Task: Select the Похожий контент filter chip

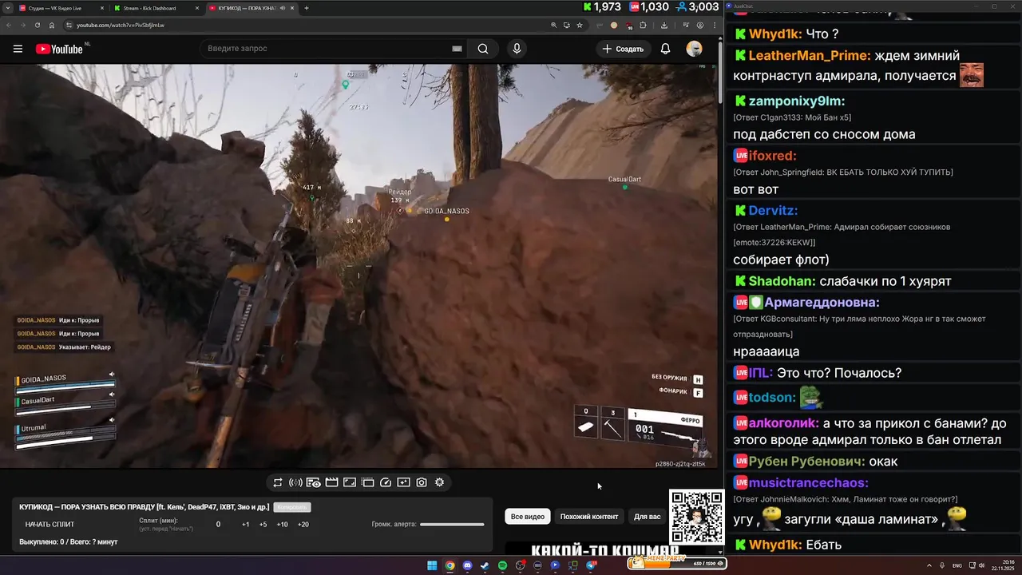Action: pos(589,517)
